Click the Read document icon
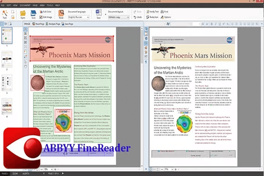The image size is (264, 176). pyautogui.click(x=61, y=14)
